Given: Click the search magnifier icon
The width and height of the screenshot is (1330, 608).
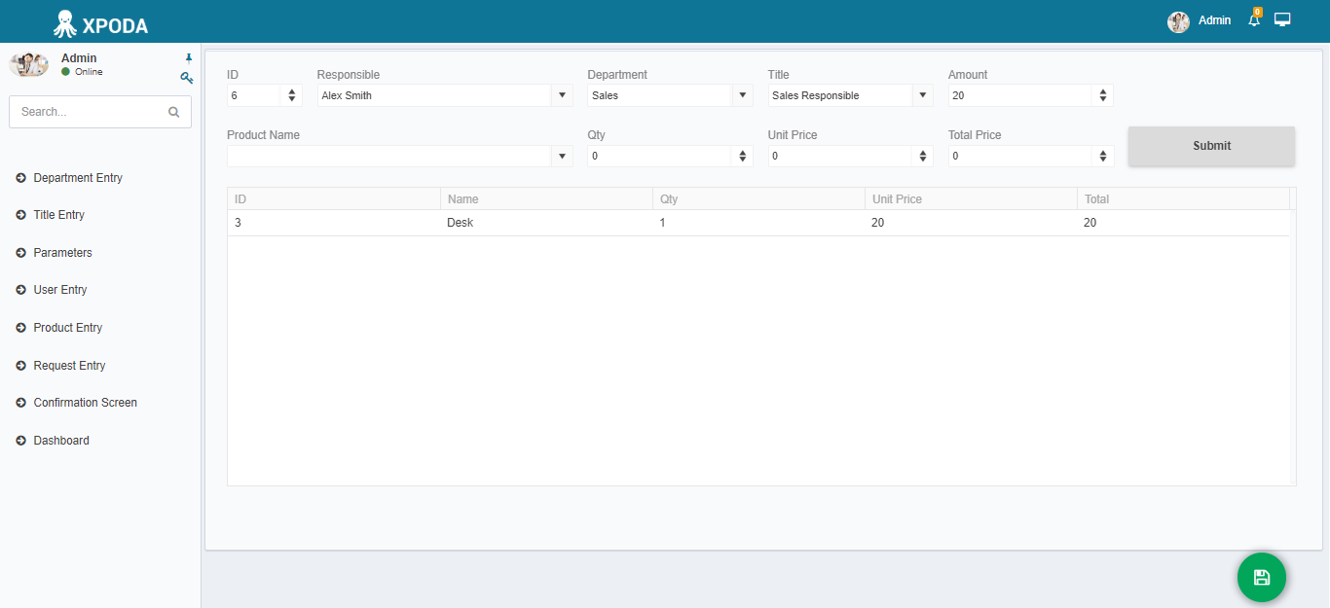Looking at the screenshot, I should click(x=174, y=112).
